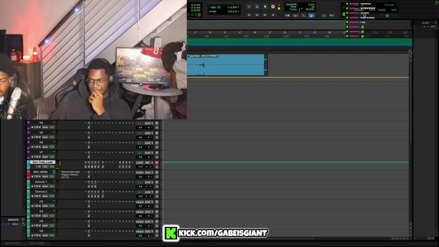The width and height of the screenshot is (439, 247).
Task: Open insert V on Chorus 2 track
Action: 103,196
